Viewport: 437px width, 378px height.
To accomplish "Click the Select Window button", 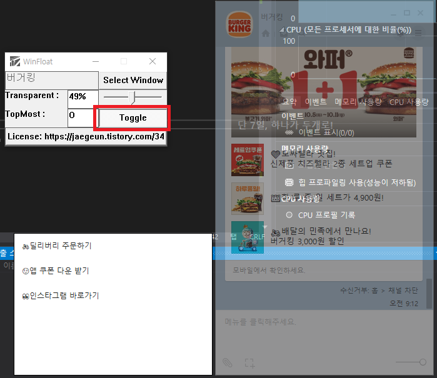I will click(x=133, y=80).
